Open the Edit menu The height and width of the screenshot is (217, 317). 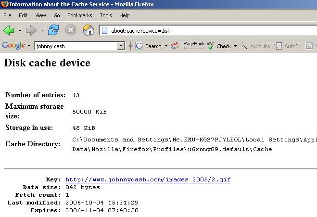(x=23, y=15)
